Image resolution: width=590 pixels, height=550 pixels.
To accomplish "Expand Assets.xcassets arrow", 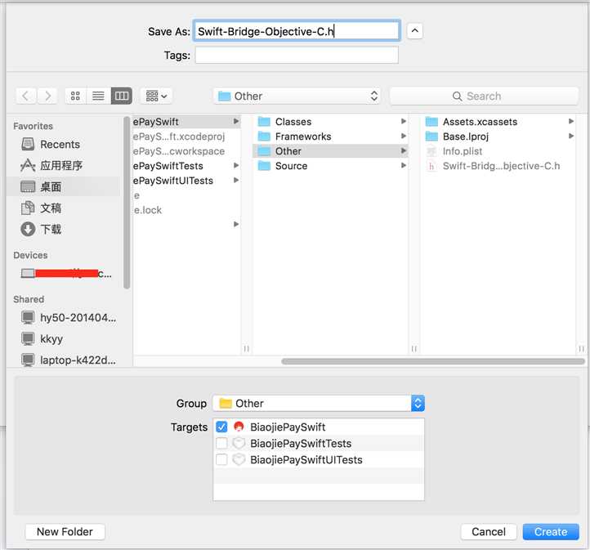I will click(x=570, y=121).
